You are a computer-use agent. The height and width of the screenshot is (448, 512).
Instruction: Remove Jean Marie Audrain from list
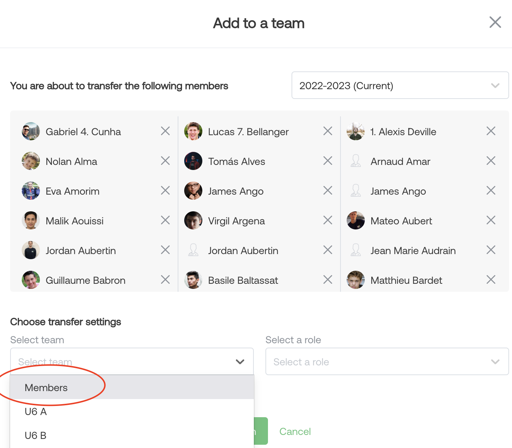coord(491,250)
